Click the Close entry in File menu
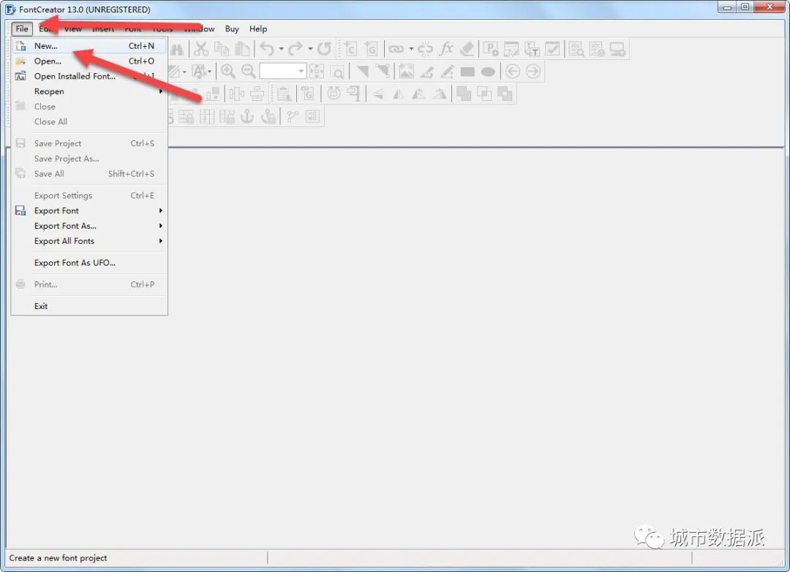Screen dimensions: 790x572 (90, 107)
